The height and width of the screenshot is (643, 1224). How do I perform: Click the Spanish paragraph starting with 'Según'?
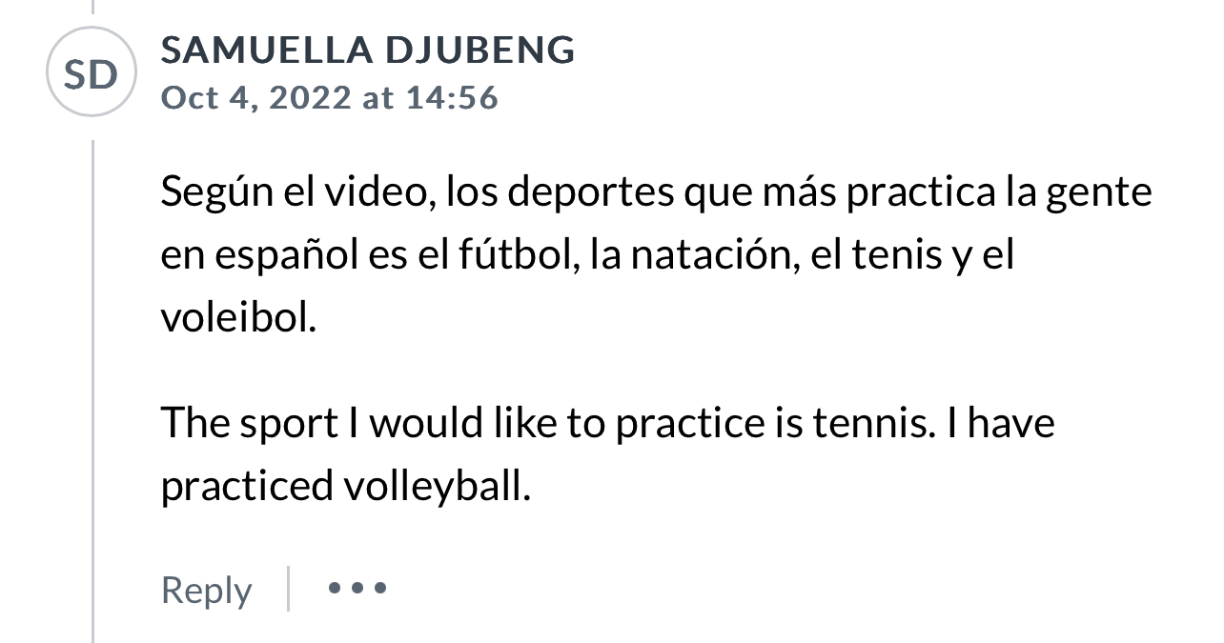pyautogui.click(x=656, y=256)
